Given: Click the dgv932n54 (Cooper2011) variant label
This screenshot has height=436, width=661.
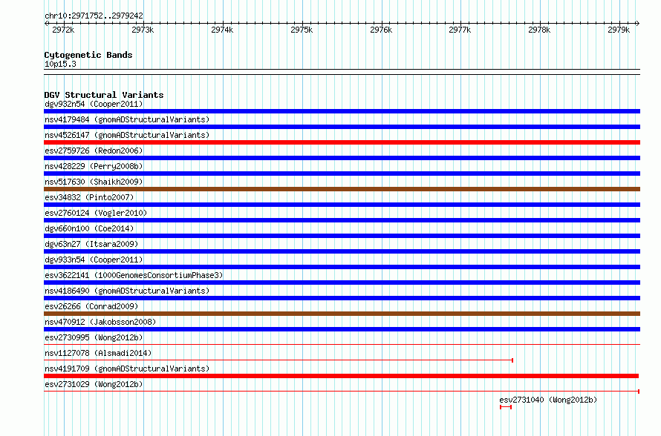Looking at the screenshot, I should (94, 104).
